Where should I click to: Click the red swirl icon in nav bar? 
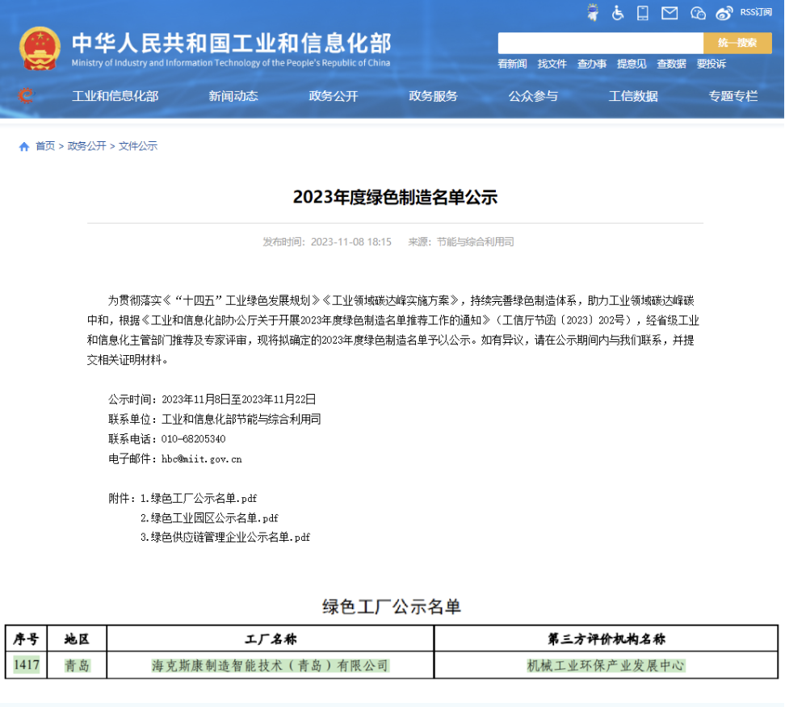tap(26, 95)
